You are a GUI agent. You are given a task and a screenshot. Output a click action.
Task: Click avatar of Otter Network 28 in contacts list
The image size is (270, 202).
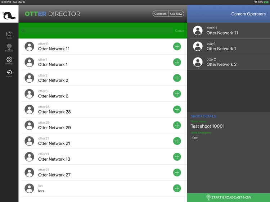coord(30,110)
